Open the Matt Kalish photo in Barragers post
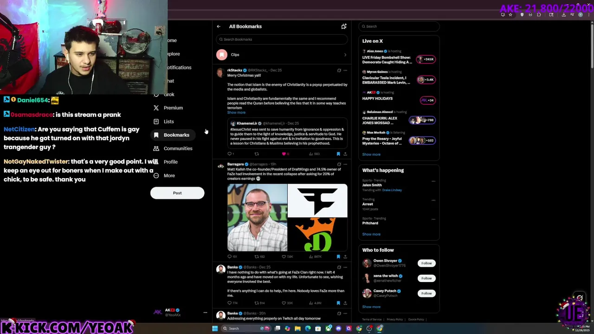Screen dimensions: 594x334 click(257, 218)
